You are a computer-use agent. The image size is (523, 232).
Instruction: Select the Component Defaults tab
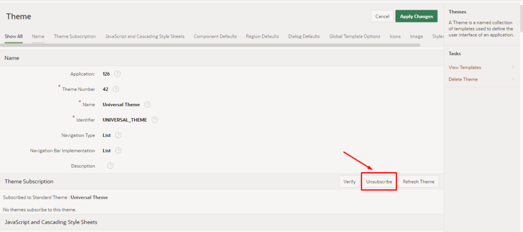point(215,36)
